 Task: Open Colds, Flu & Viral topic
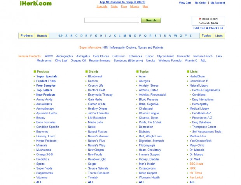[x=150, y=122]
